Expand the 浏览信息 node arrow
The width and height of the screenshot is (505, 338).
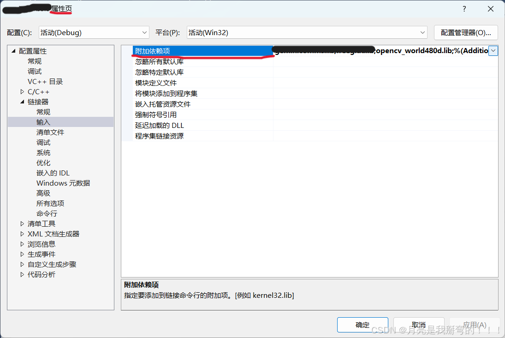(x=22, y=244)
